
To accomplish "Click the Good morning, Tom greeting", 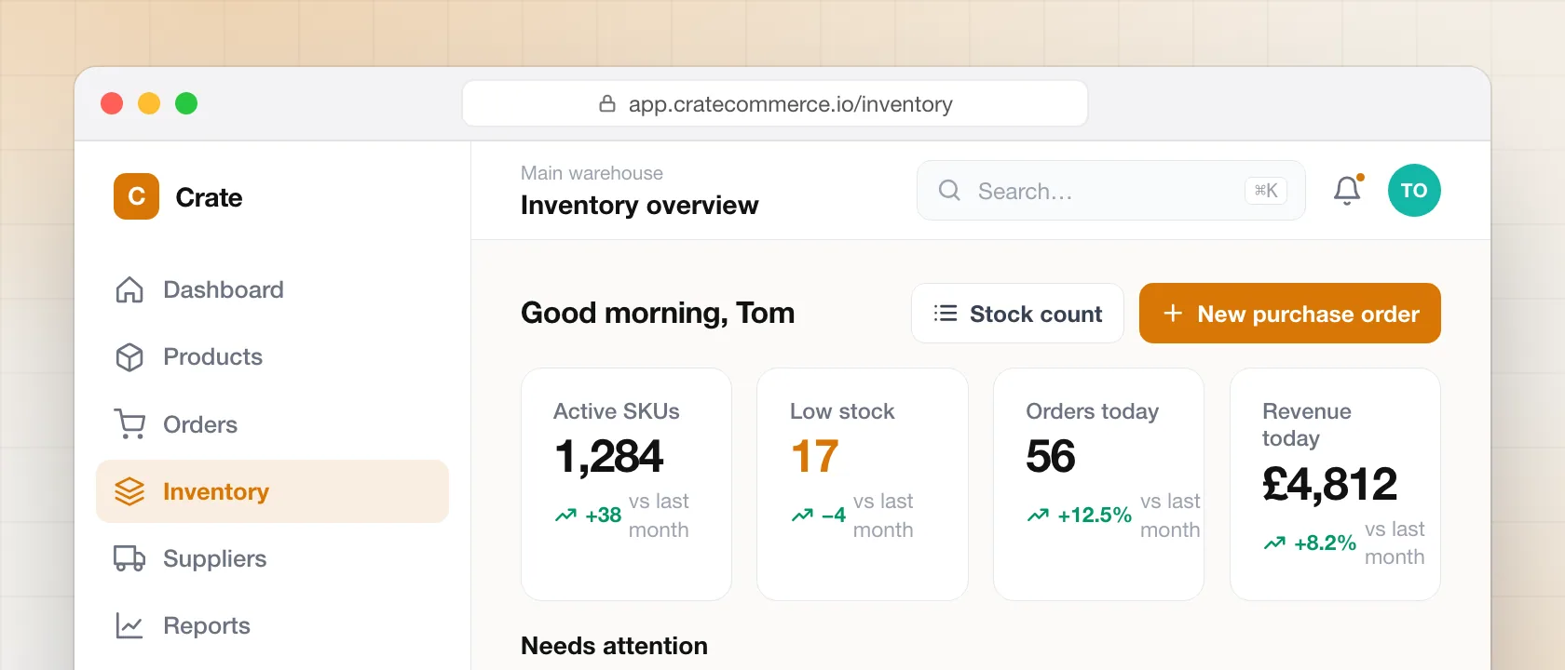I will (x=658, y=313).
